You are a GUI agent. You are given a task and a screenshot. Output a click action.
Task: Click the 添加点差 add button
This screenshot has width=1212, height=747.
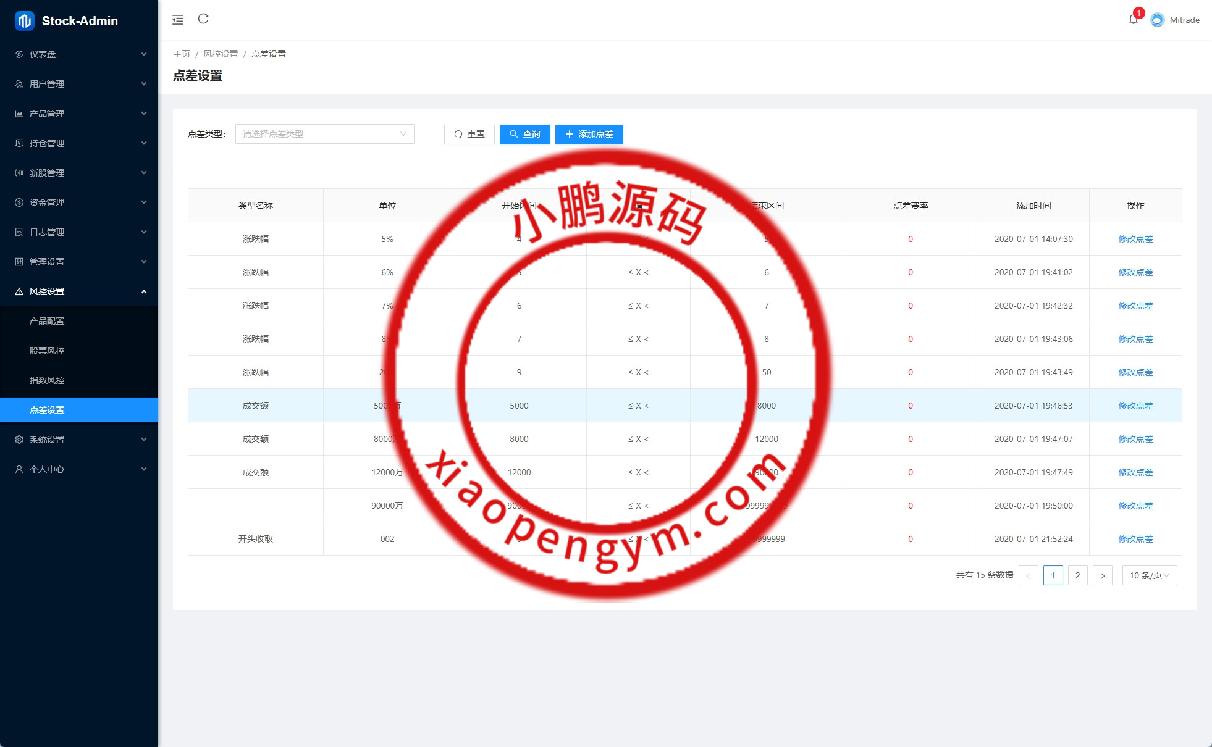tap(588, 134)
